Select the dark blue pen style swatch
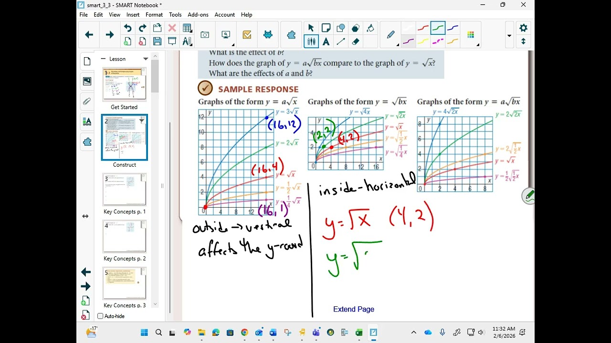The image size is (611, 343). pyautogui.click(x=453, y=28)
